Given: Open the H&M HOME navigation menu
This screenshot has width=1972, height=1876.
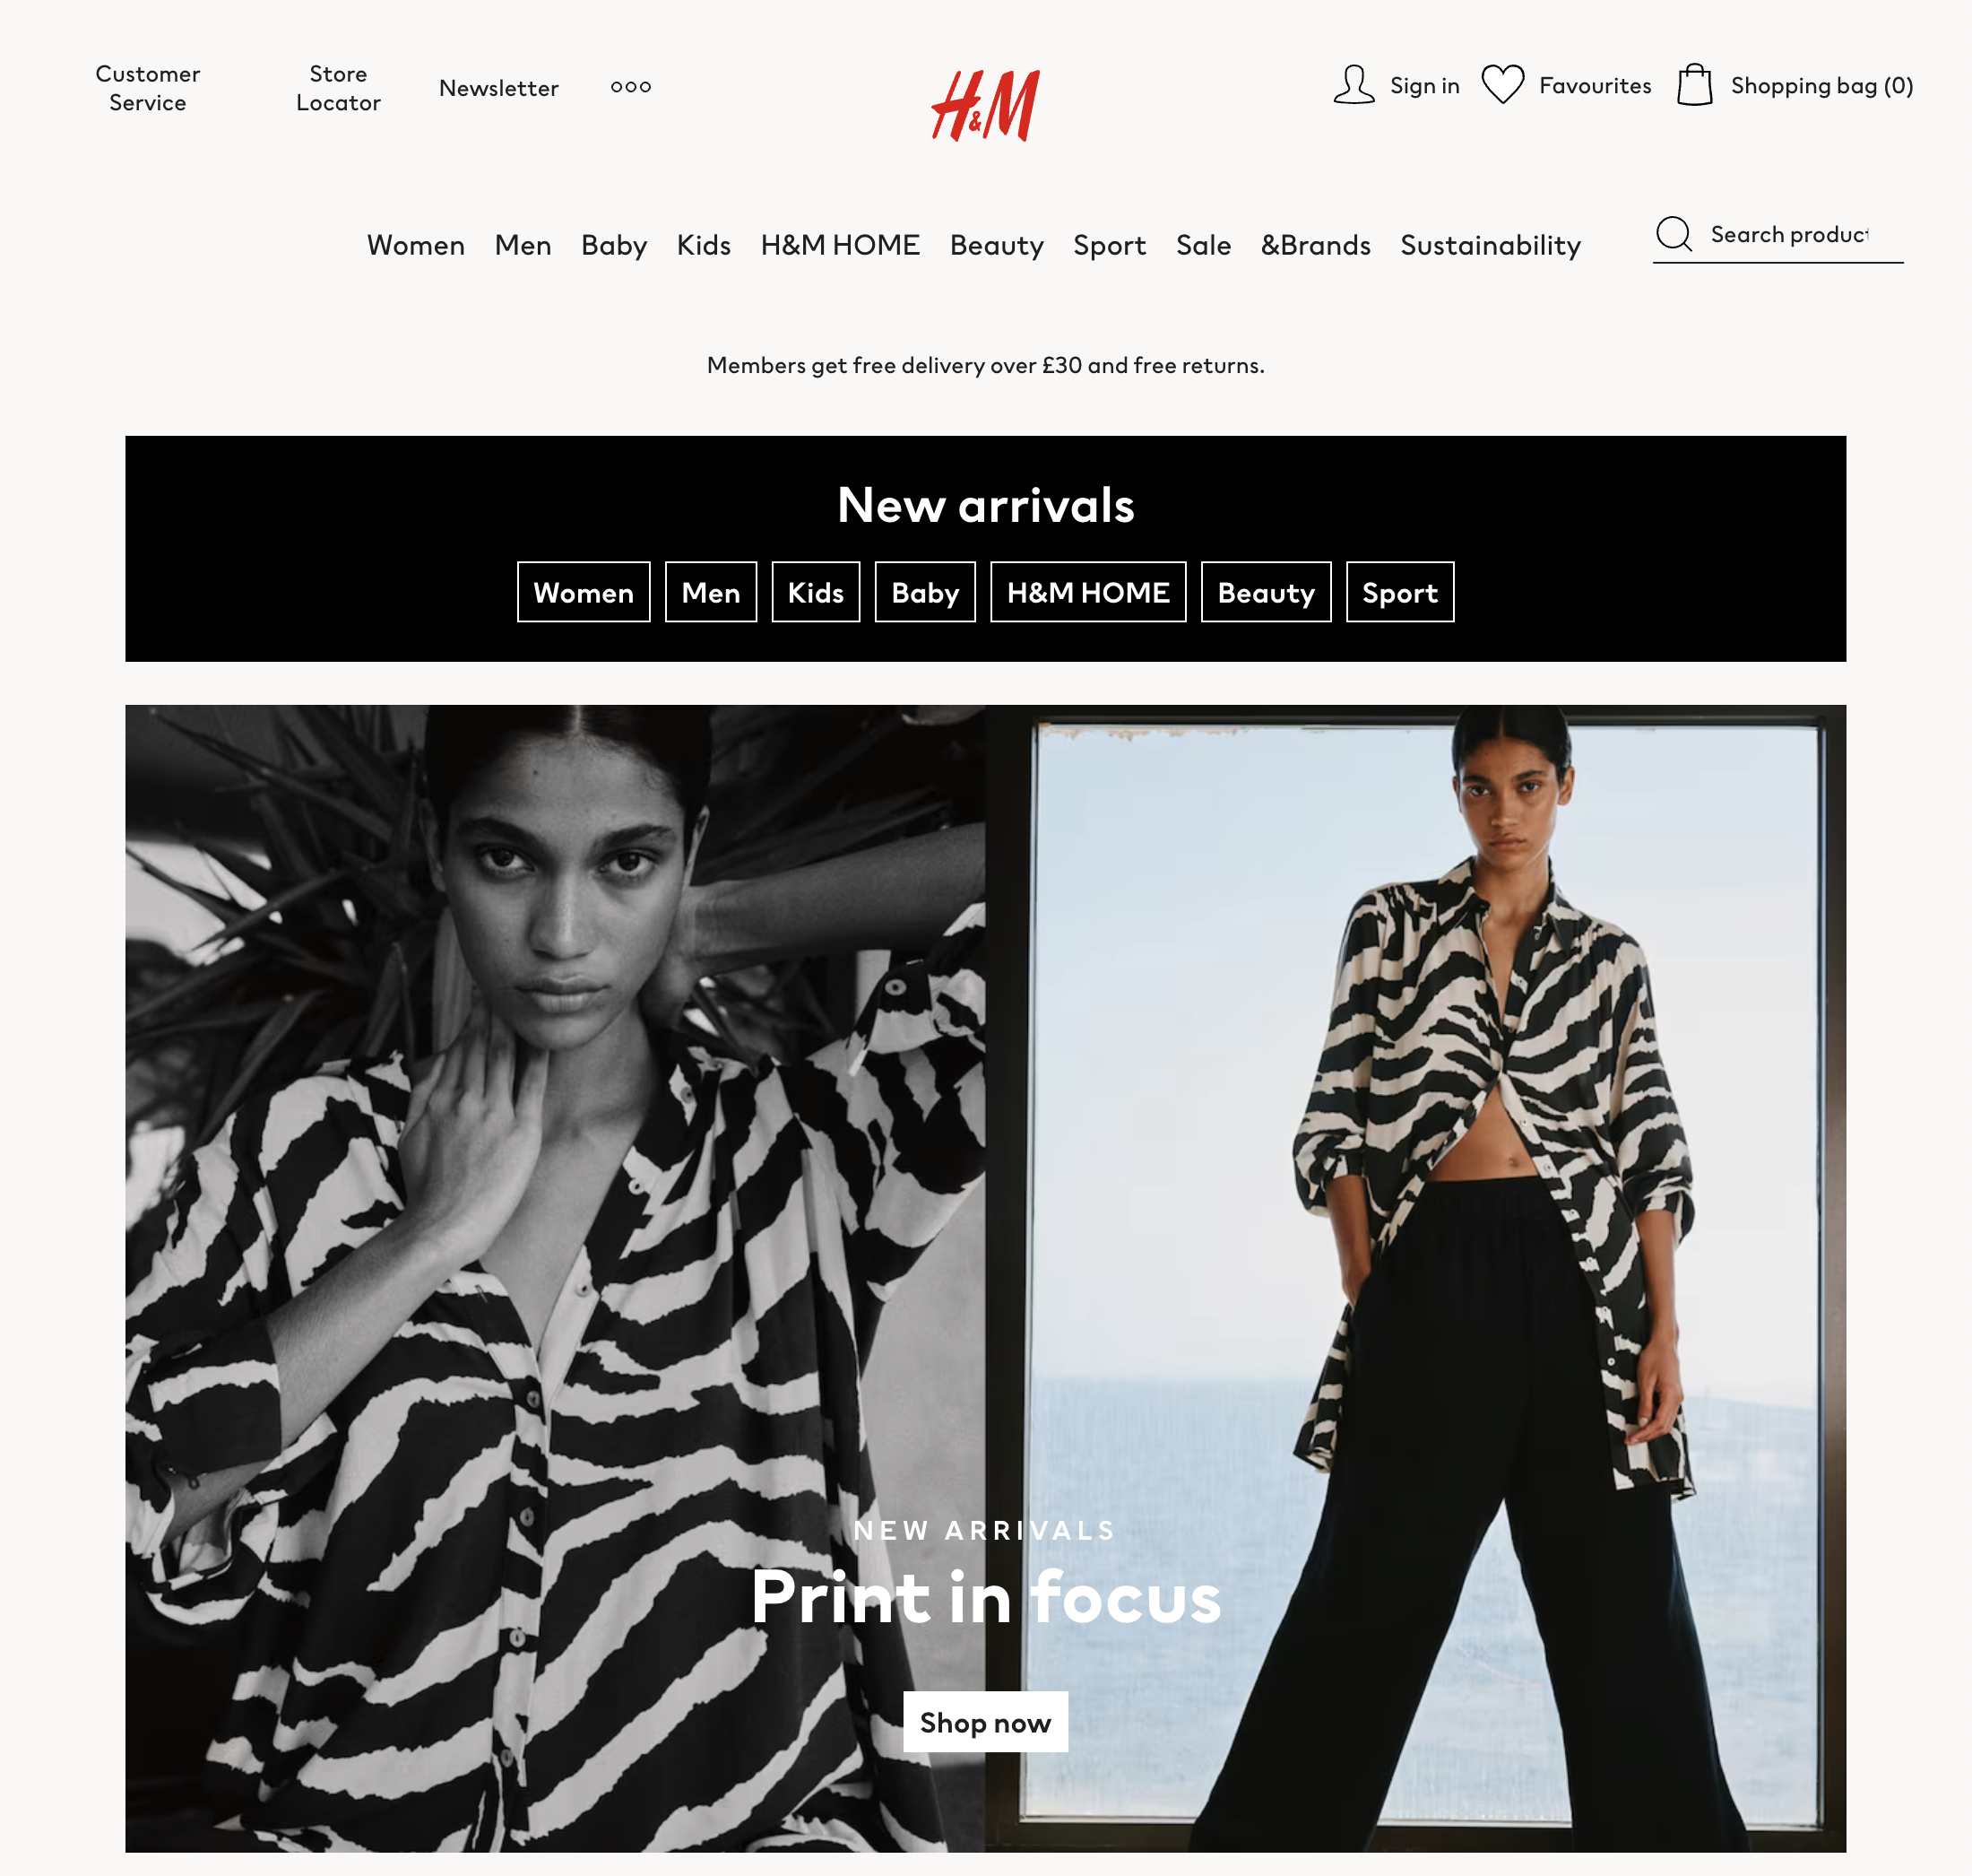Looking at the screenshot, I should coord(840,245).
